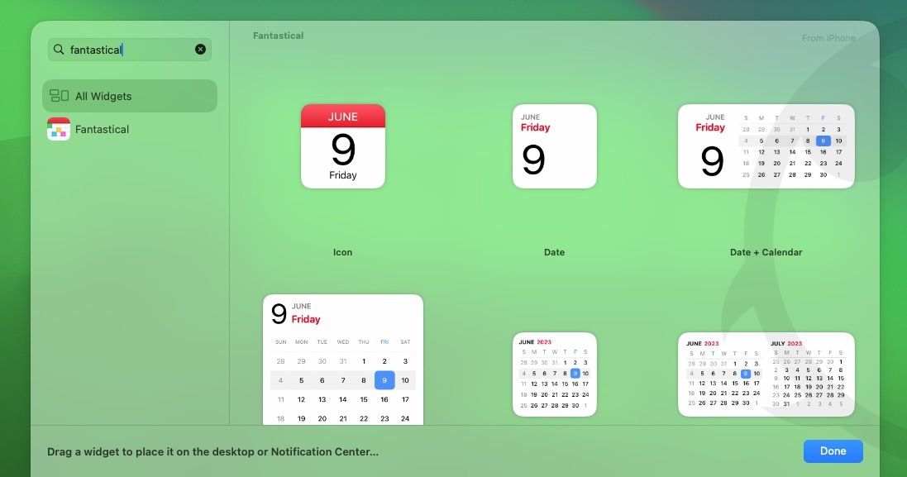Screen dimensions: 907x477
Task: Click the Fantastical widget gallery heading
Action: tap(278, 35)
